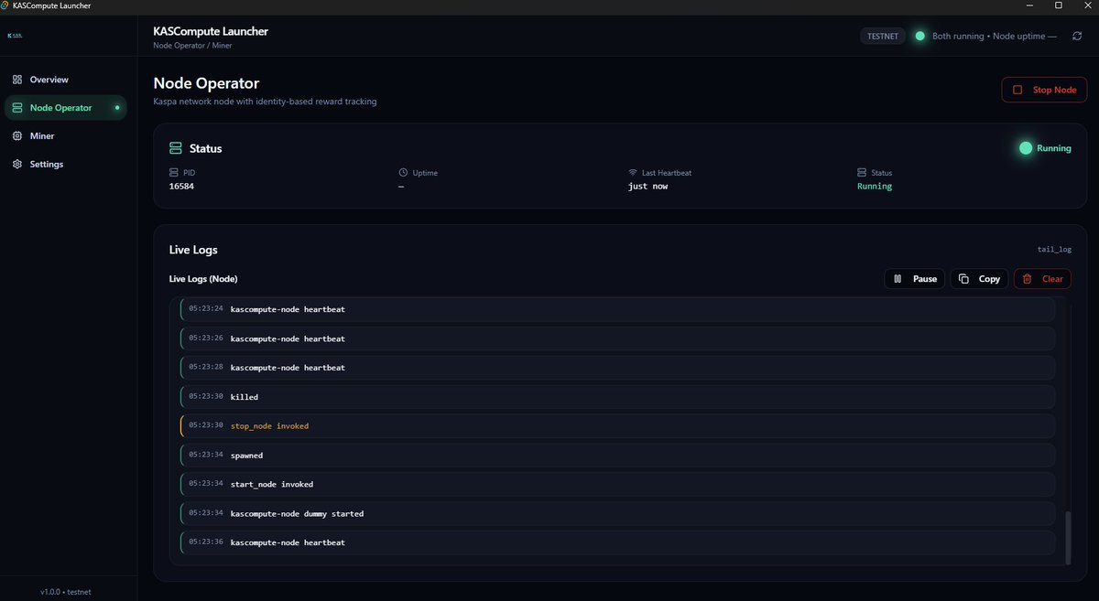The width and height of the screenshot is (1099, 601).
Task: Click the KASCompute Launcher header title
Action: (x=211, y=31)
